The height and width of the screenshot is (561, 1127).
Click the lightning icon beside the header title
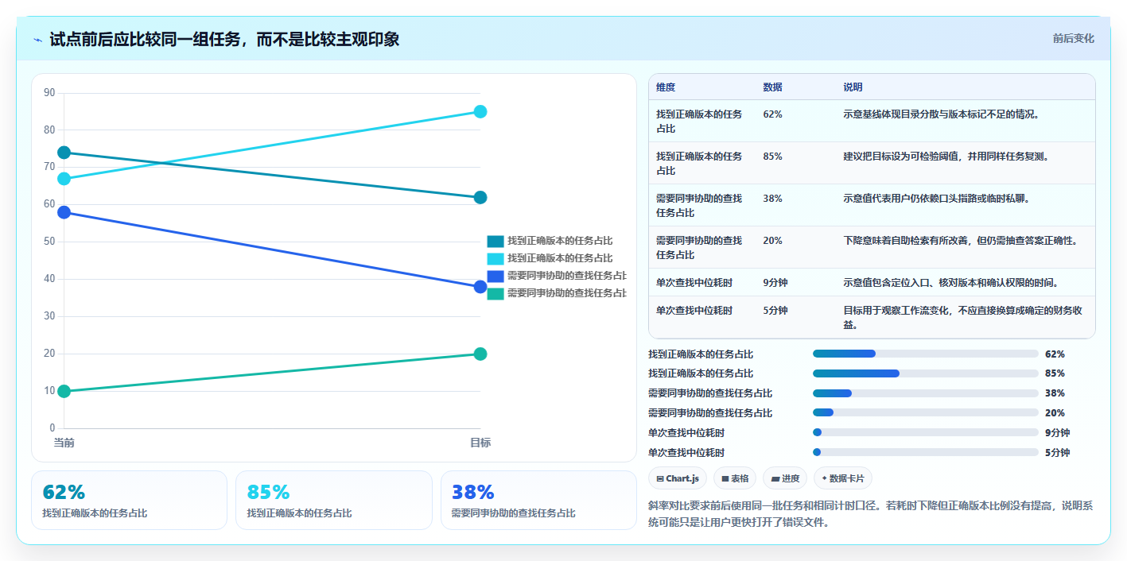38,39
